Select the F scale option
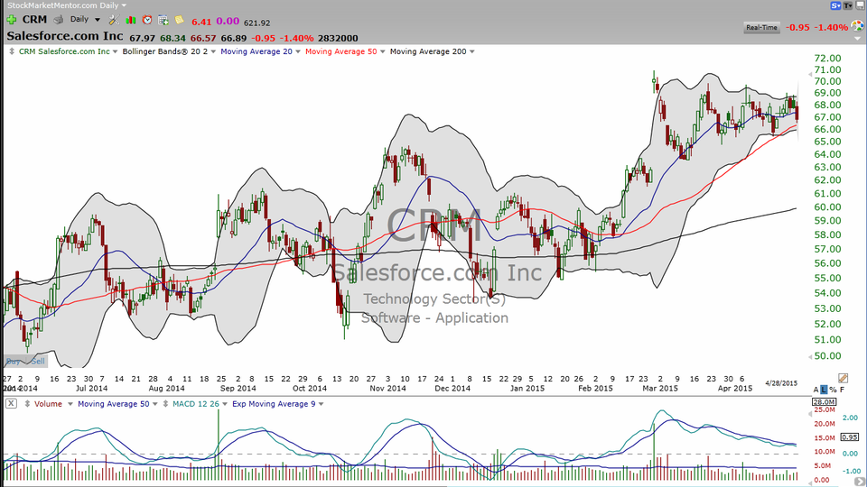The height and width of the screenshot is (487, 867). pyautogui.click(x=842, y=390)
